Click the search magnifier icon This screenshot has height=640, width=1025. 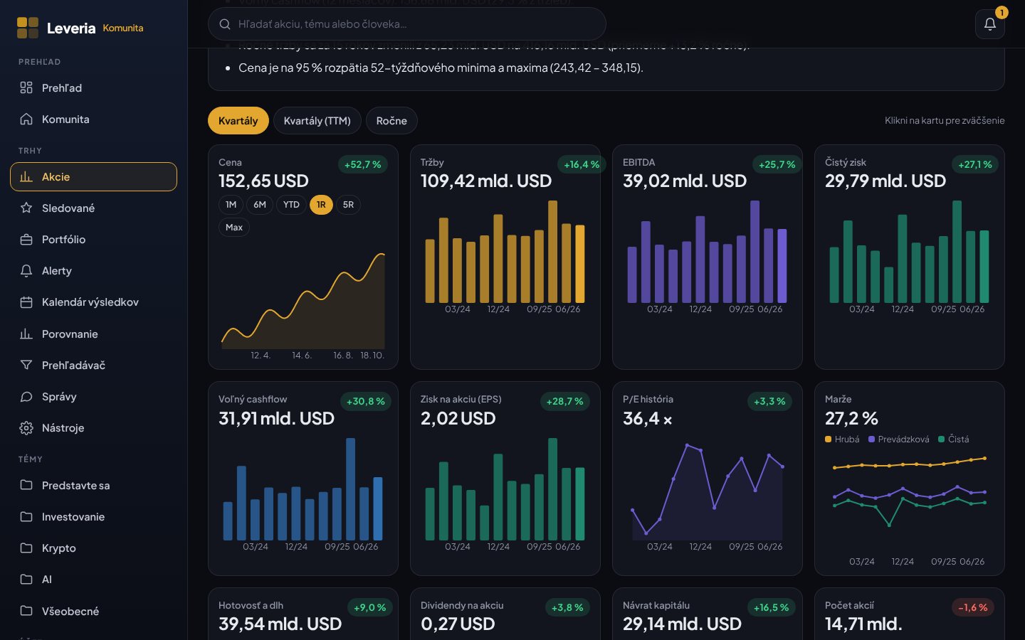click(225, 24)
